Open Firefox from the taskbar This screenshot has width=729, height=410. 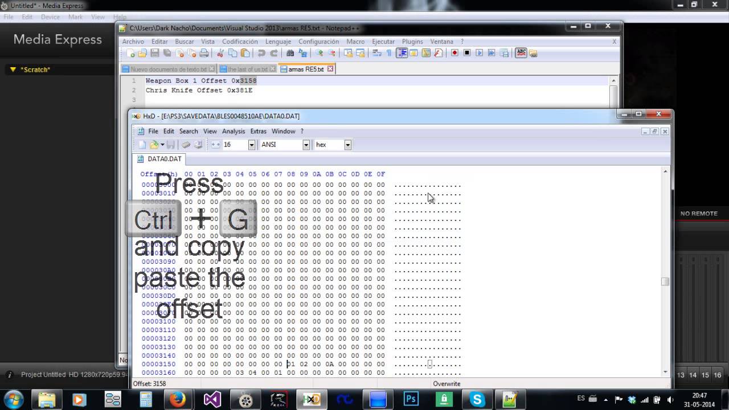pos(178,399)
